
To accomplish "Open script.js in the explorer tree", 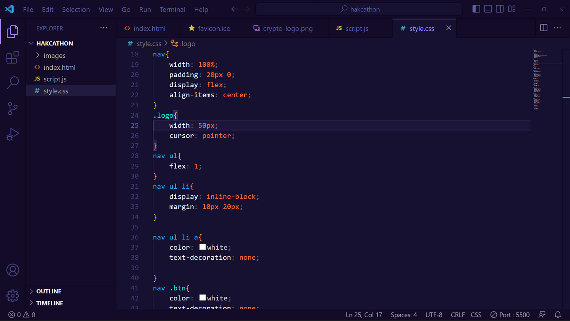I will coord(71,79).
